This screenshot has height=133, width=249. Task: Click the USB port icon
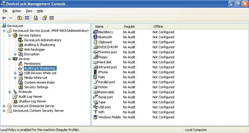tap(95, 107)
